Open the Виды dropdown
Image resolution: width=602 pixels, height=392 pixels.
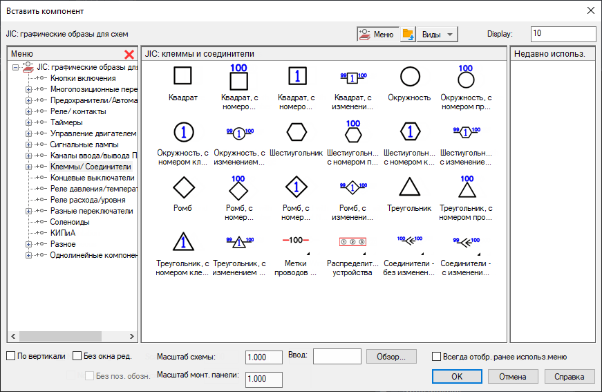tap(438, 35)
